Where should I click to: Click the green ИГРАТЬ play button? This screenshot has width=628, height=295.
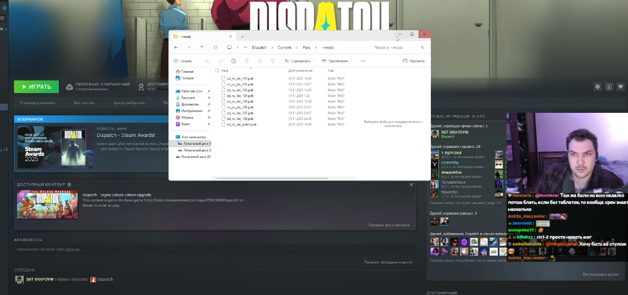click(37, 87)
